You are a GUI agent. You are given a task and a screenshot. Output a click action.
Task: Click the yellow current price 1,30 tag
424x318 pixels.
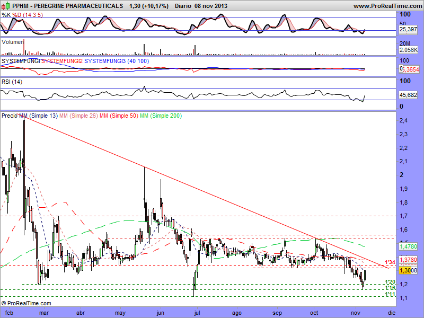405,270
